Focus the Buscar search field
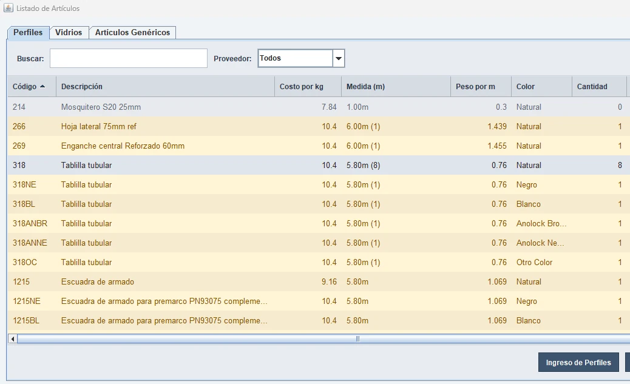 [x=129, y=58]
